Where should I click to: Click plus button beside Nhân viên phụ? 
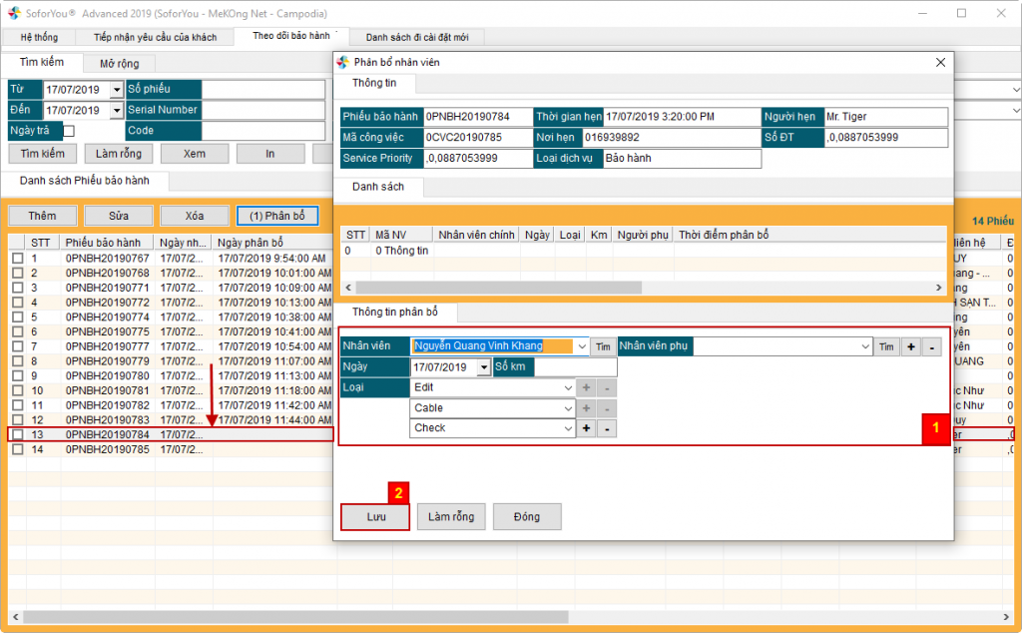910,346
